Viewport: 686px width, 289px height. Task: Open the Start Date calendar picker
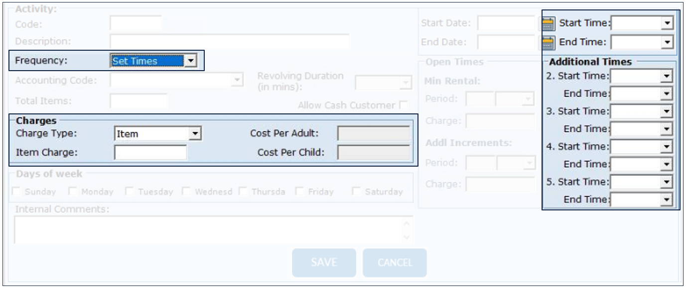coord(548,23)
